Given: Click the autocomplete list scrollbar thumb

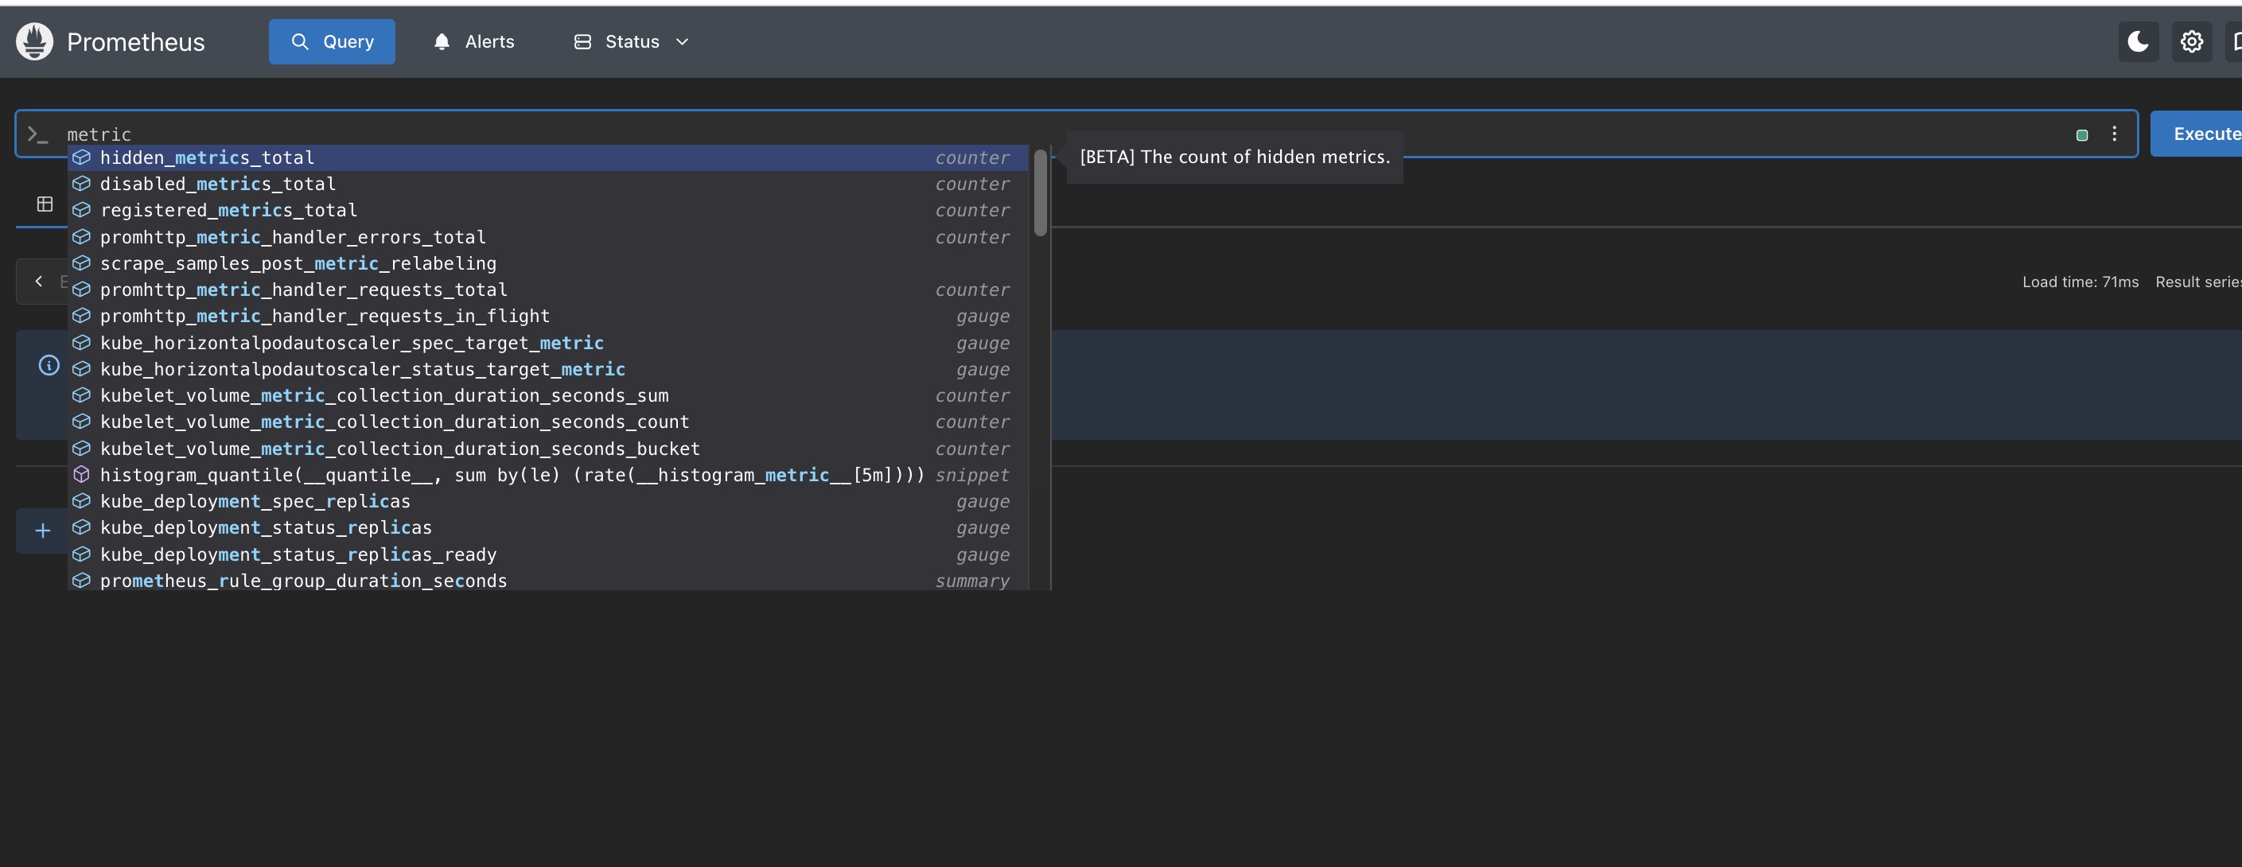Looking at the screenshot, I should [x=1040, y=192].
